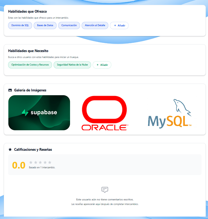Image resolution: width=208 pixels, height=219 pixels.
Task: Click the Atención al Detalle skill chip
Action: (95, 25)
